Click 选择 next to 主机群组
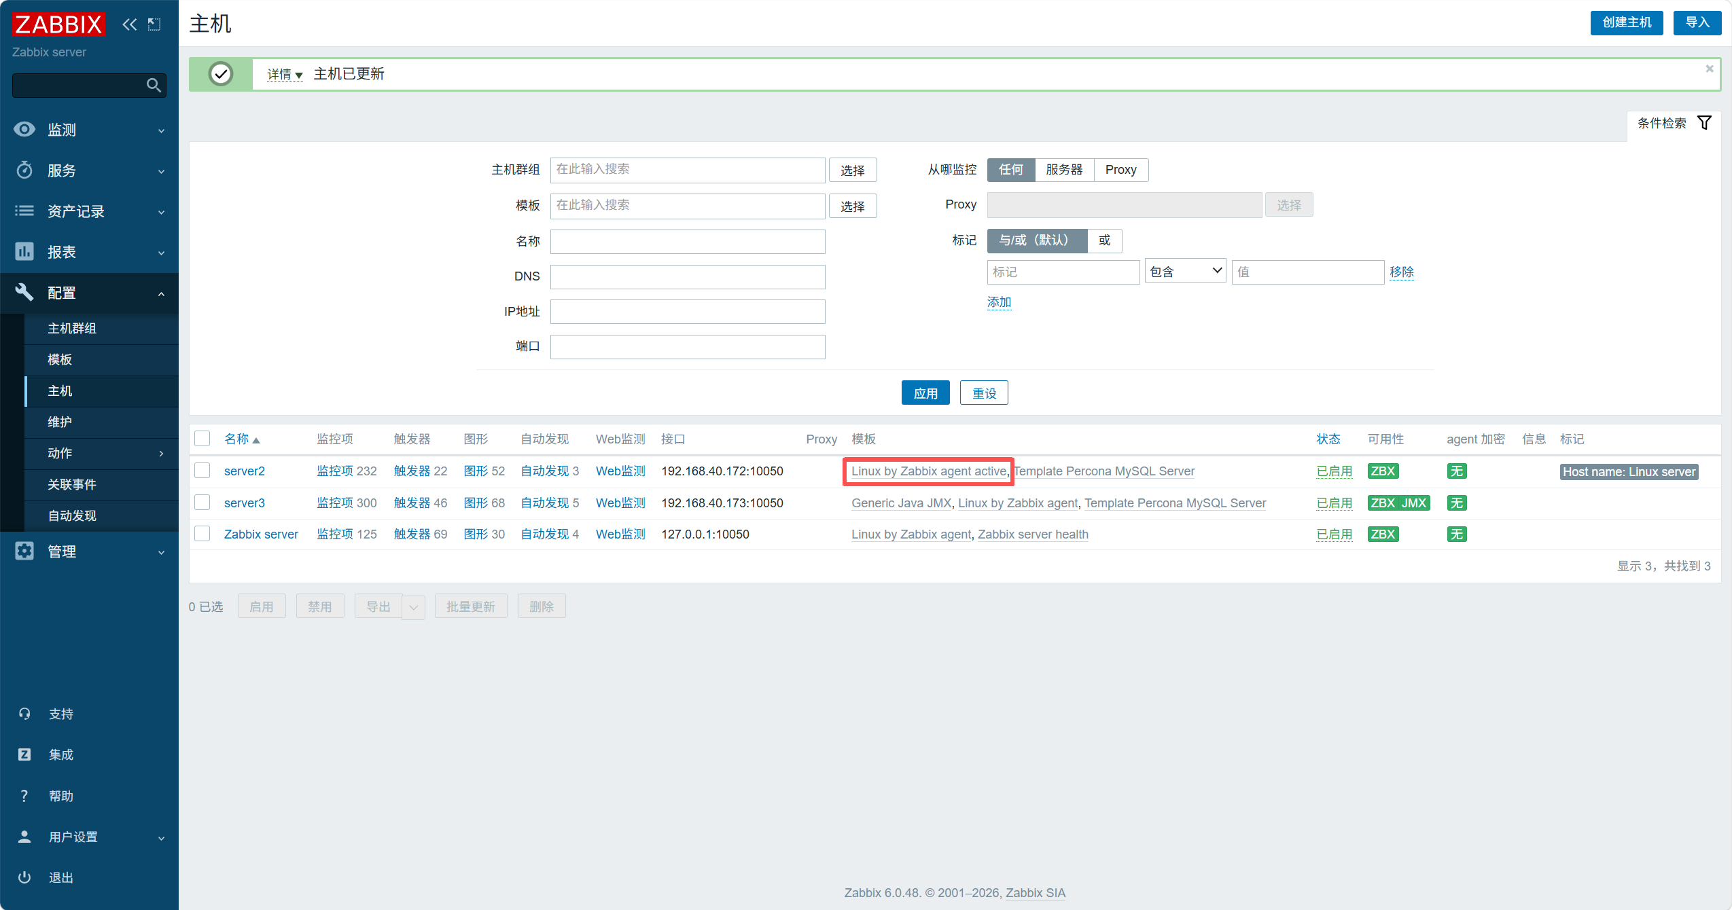This screenshot has width=1732, height=910. pos(853,170)
